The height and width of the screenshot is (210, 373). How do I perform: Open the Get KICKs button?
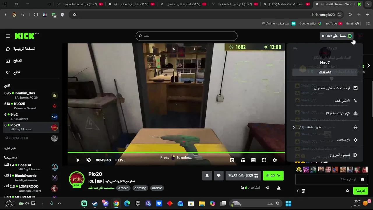(337, 36)
